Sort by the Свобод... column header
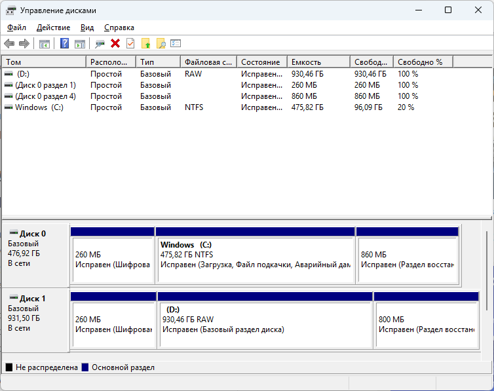The width and height of the screenshot is (494, 391). click(x=371, y=62)
